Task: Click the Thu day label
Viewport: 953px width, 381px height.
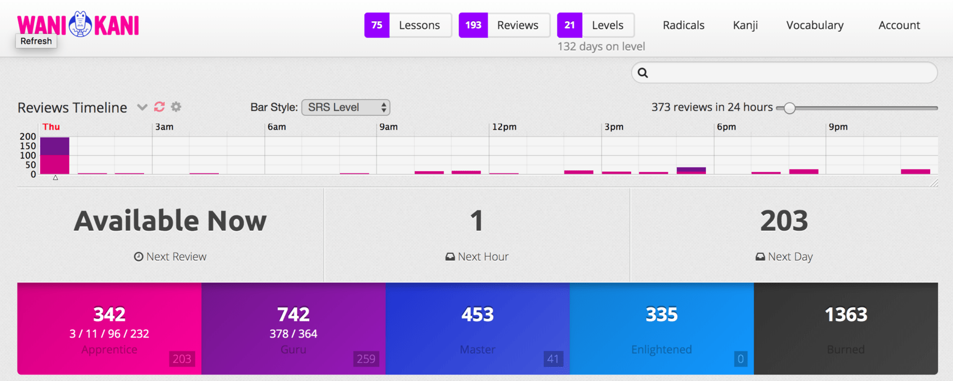Action: point(51,127)
